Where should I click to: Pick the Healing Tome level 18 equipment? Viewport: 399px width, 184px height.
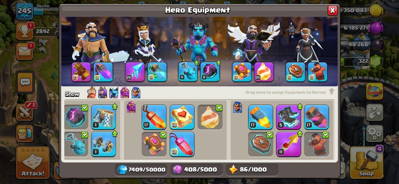point(182,117)
